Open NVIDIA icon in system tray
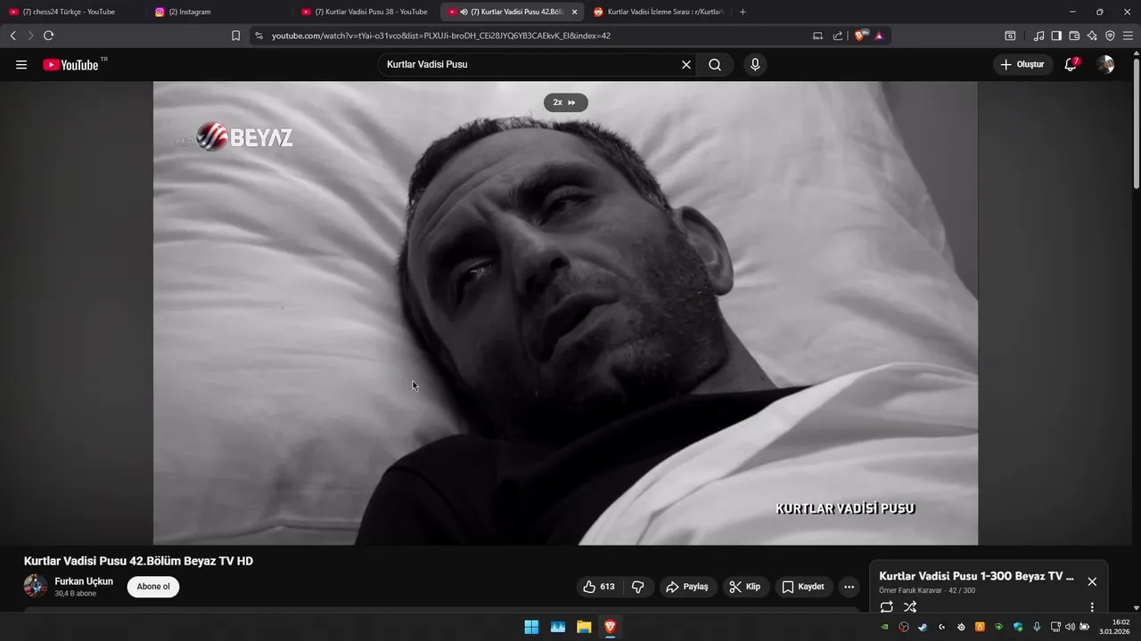 pyautogui.click(x=884, y=627)
